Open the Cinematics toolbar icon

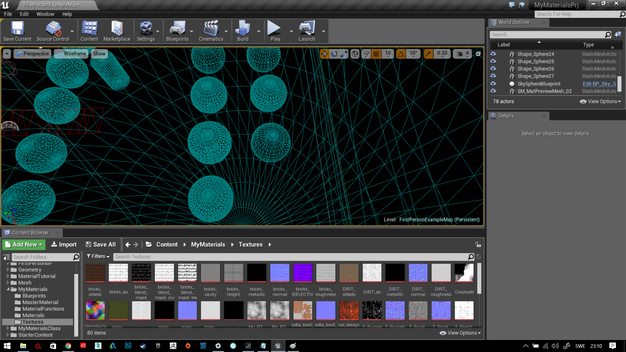pyautogui.click(x=211, y=31)
